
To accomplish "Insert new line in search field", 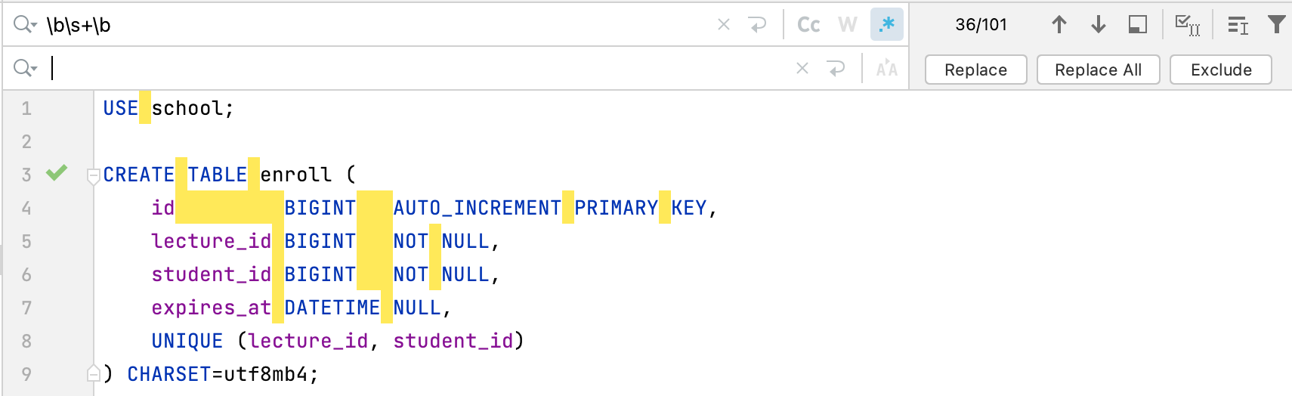I will [758, 25].
